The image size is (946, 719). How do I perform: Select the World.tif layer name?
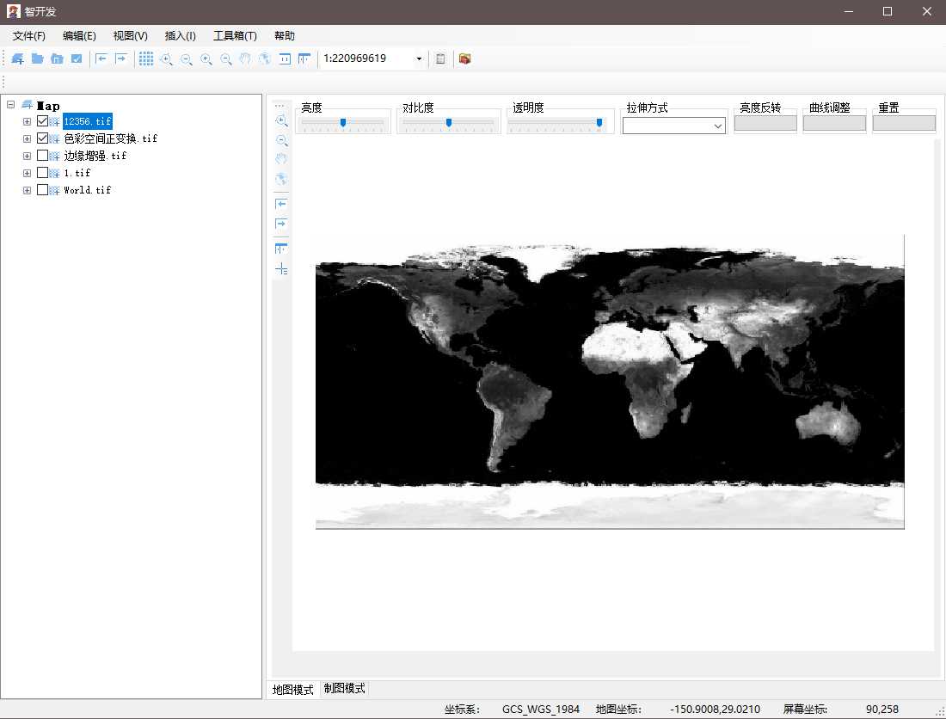(x=88, y=190)
